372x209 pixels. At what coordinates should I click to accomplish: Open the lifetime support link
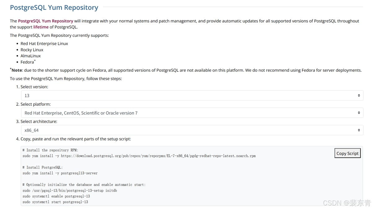[x=41, y=27]
